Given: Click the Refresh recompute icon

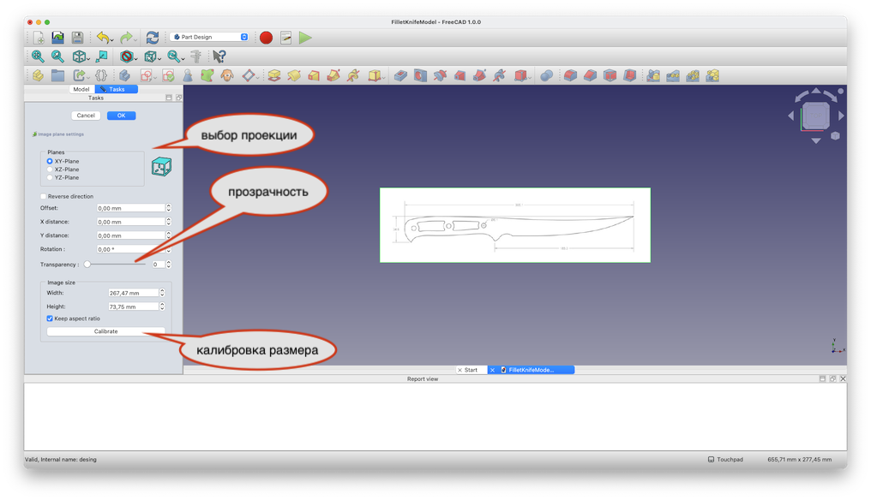Looking at the screenshot, I should pyautogui.click(x=153, y=38).
